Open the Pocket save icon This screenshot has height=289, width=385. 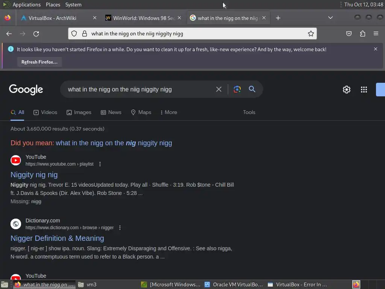349,33
